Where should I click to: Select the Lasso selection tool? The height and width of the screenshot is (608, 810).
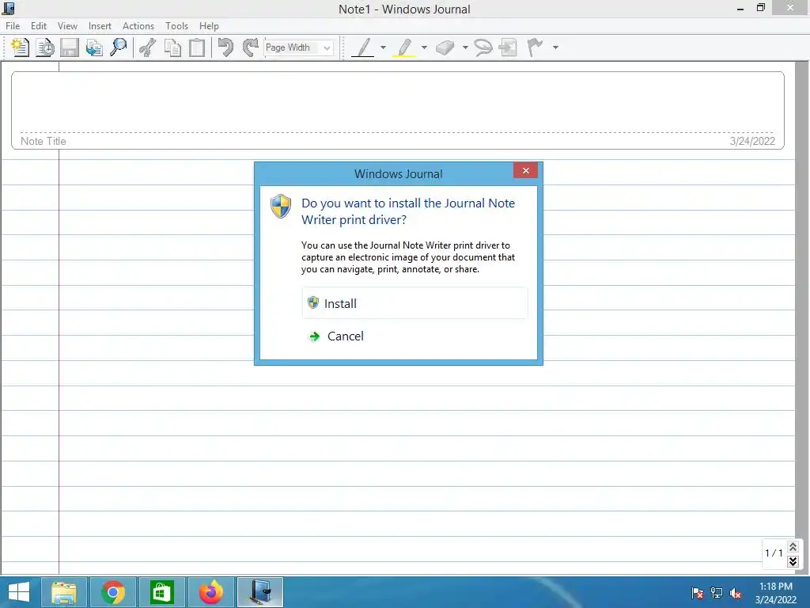coord(483,47)
